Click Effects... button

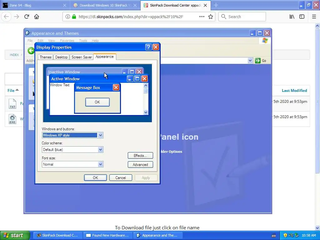pyautogui.click(x=140, y=156)
